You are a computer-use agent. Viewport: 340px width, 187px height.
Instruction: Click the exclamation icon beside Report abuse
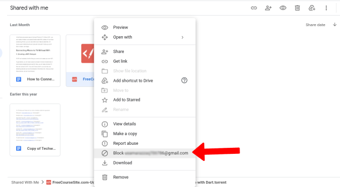(105, 143)
